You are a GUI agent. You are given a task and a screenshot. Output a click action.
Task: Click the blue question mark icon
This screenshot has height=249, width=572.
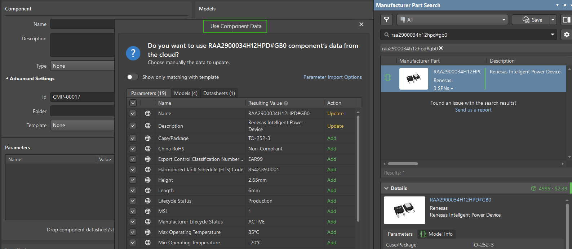(133, 54)
